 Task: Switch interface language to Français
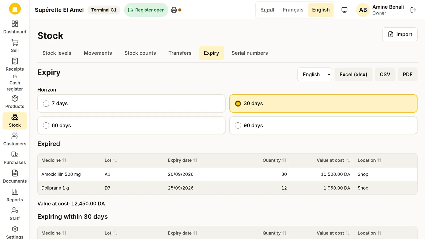[x=293, y=10]
